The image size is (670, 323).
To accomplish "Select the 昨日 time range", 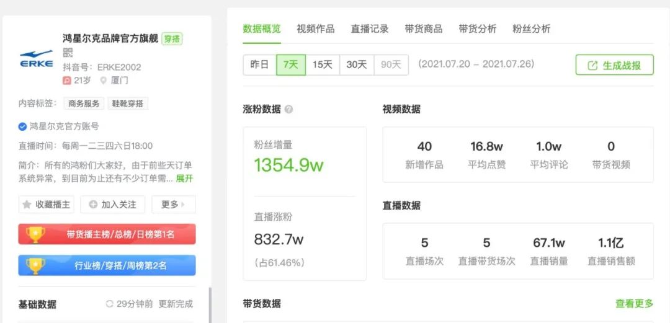I will coord(259,64).
